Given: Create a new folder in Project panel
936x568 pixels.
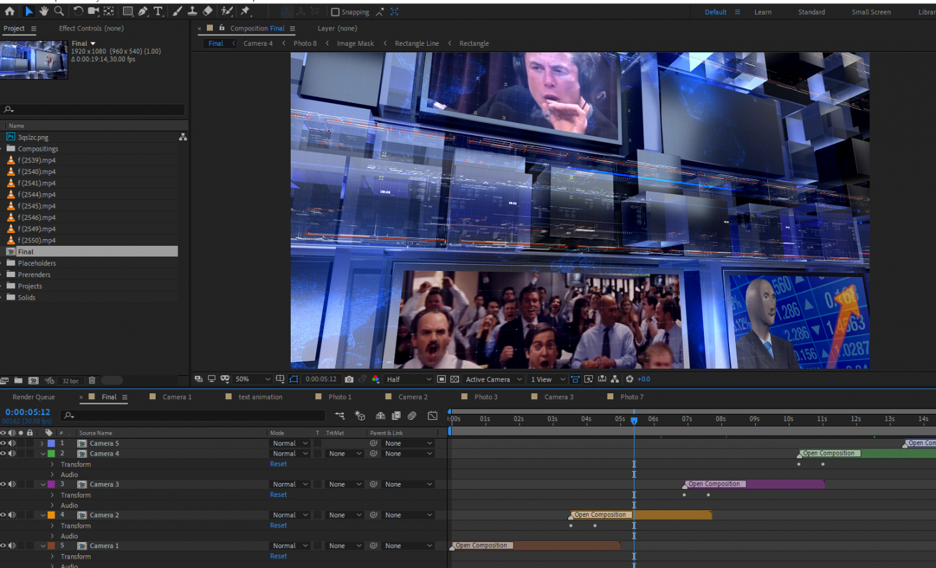Looking at the screenshot, I should [x=19, y=381].
